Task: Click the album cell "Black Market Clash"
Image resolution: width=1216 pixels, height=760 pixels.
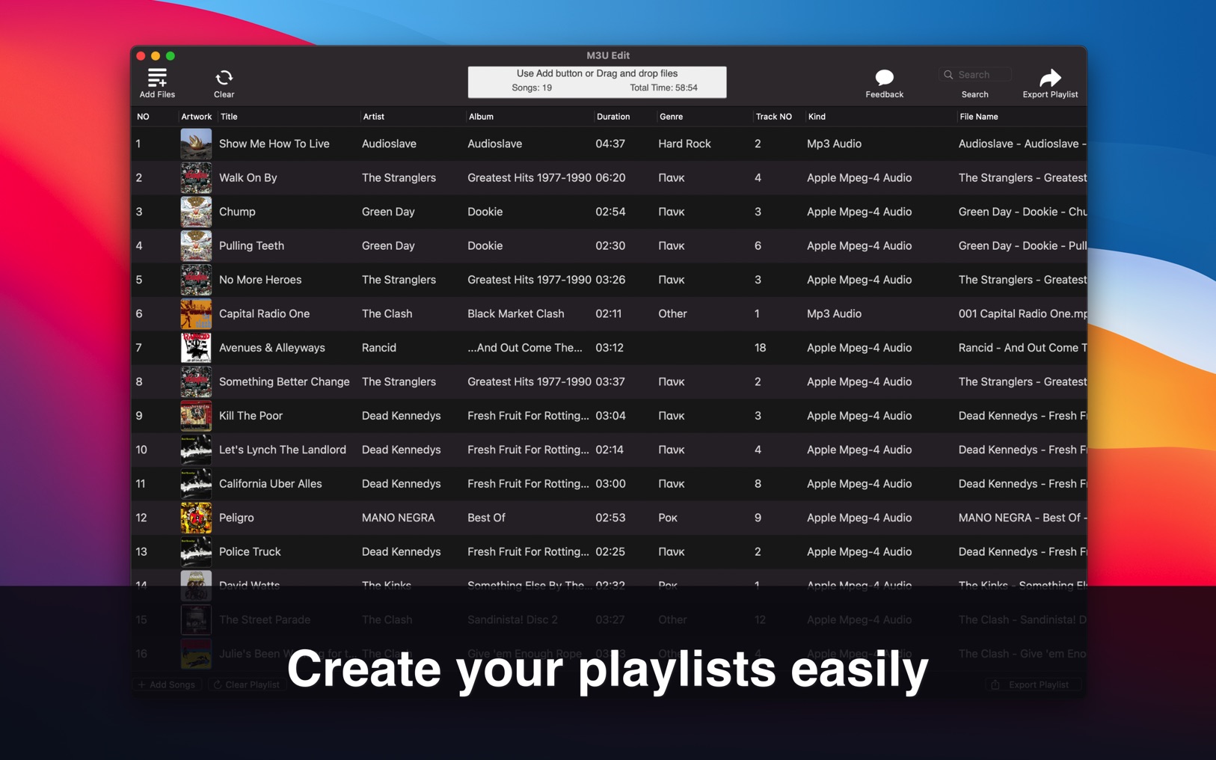Action: coord(516,314)
